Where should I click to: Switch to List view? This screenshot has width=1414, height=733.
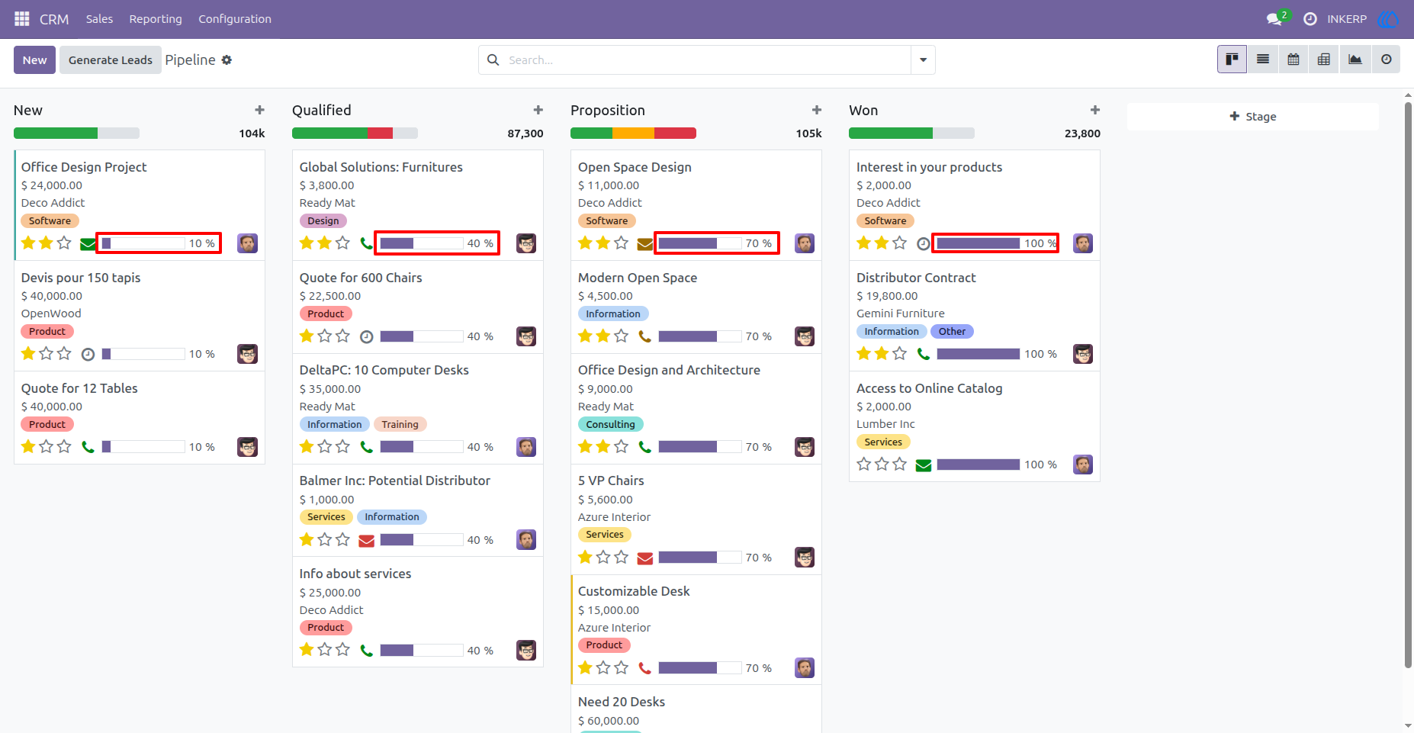pos(1263,59)
